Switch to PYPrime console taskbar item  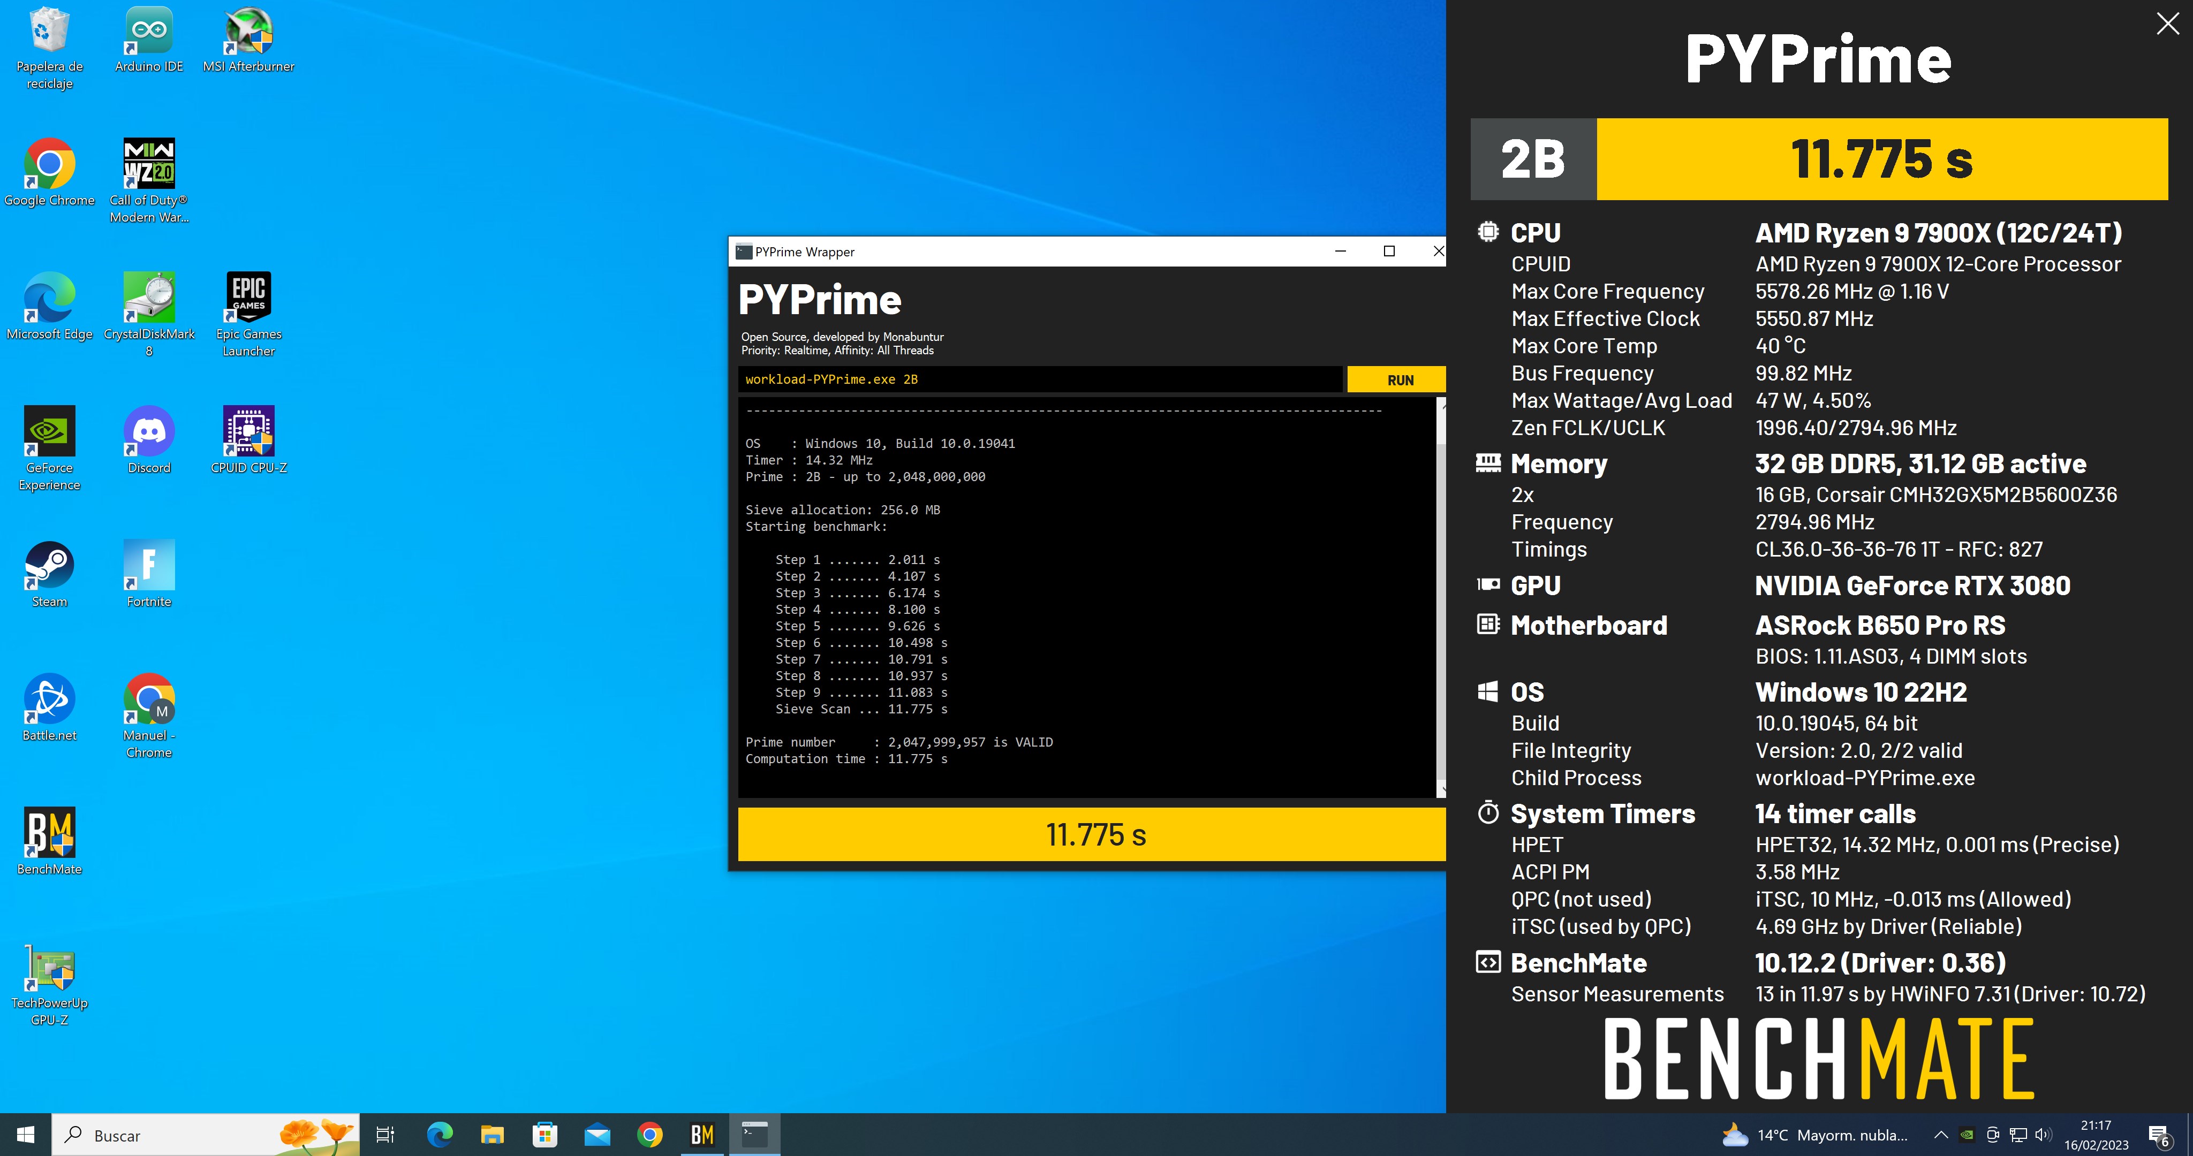755,1135
